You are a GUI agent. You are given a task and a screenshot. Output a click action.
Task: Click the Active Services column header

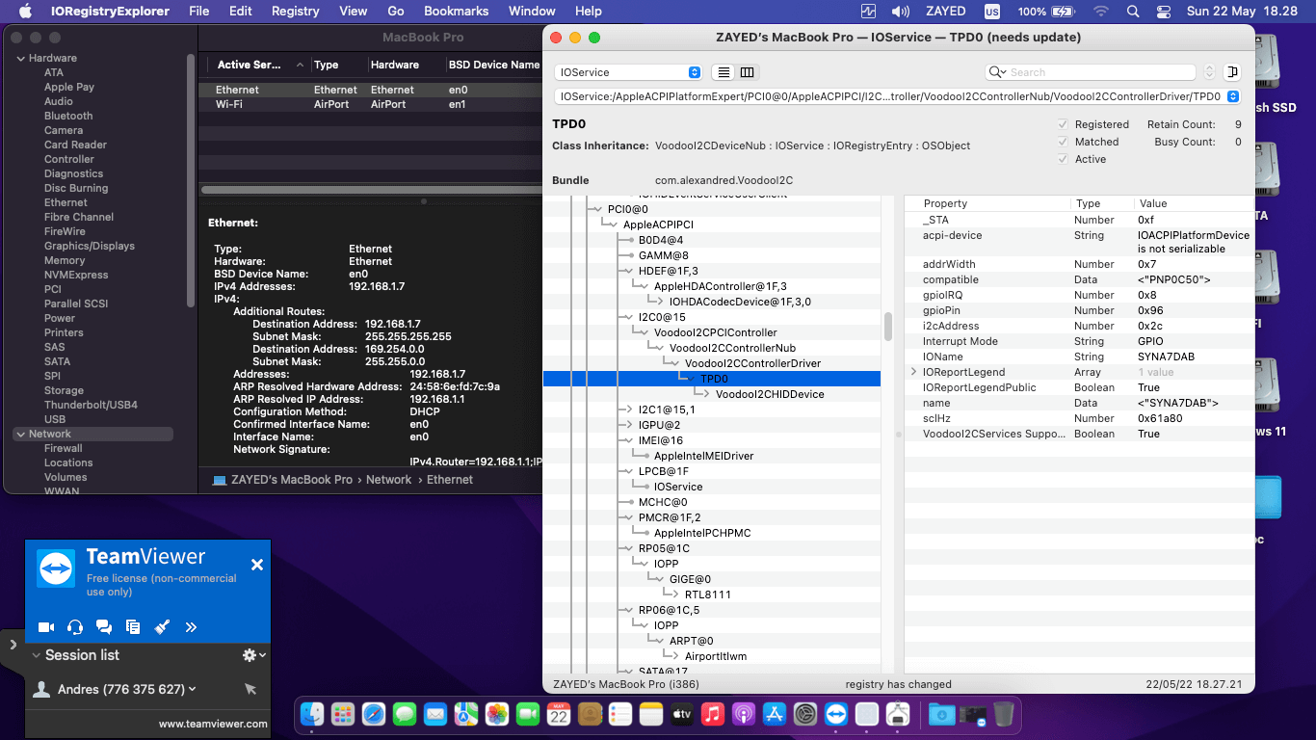coord(250,65)
